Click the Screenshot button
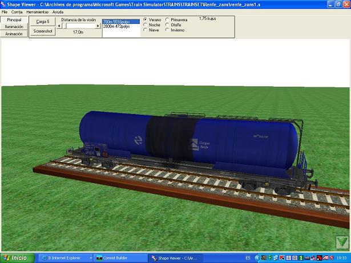351x263 pixels. pyautogui.click(x=43, y=31)
